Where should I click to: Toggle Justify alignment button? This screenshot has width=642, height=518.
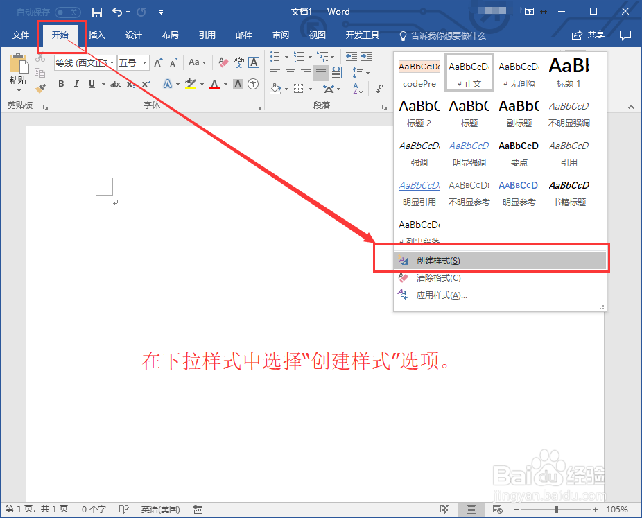pyautogui.click(x=321, y=73)
